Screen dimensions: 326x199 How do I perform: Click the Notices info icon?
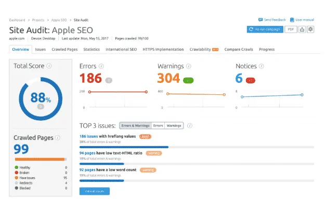[x=262, y=66]
